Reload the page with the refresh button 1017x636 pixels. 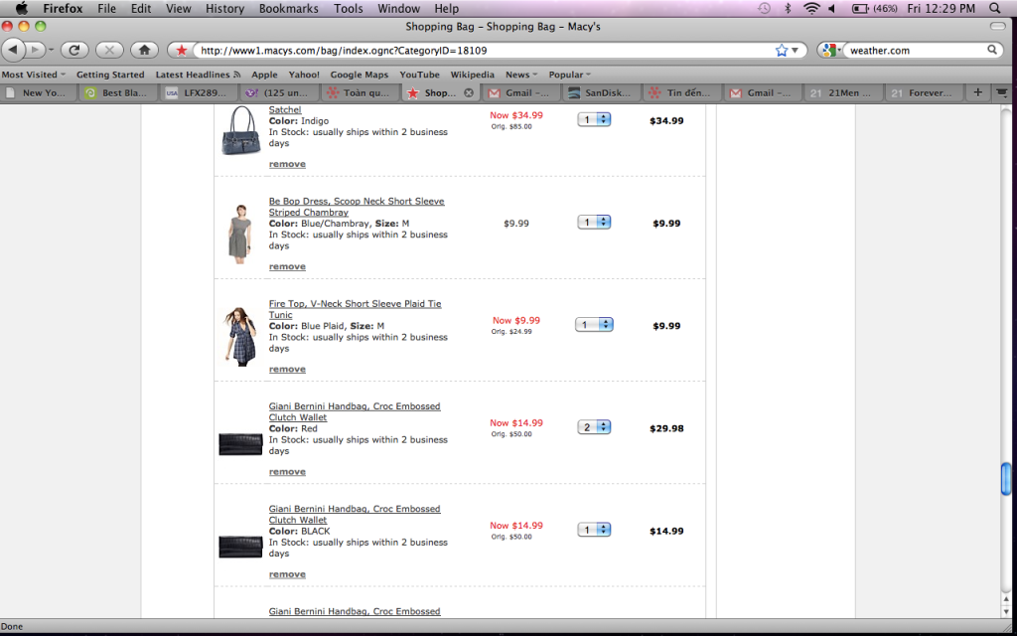[x=74, y=50]
